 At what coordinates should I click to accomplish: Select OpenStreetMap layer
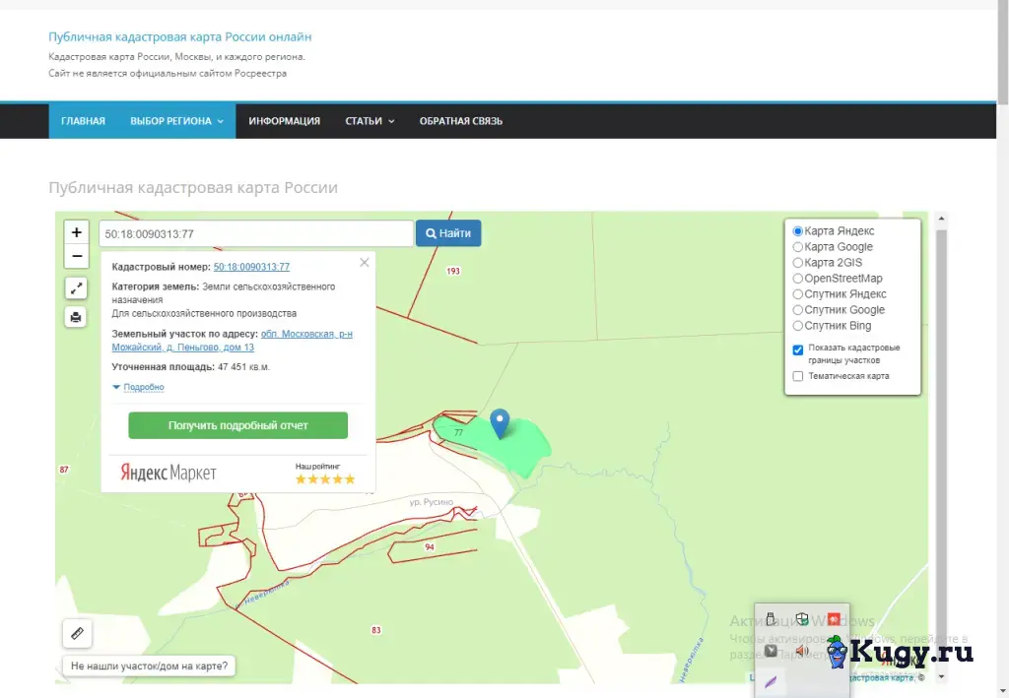click(x=797, y=279)
